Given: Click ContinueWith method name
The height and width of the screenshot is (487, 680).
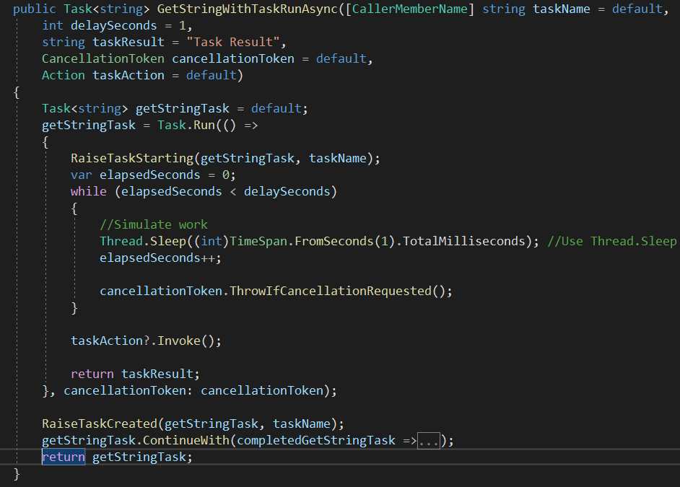Looking at the screenshot, I should coord(186,440).
